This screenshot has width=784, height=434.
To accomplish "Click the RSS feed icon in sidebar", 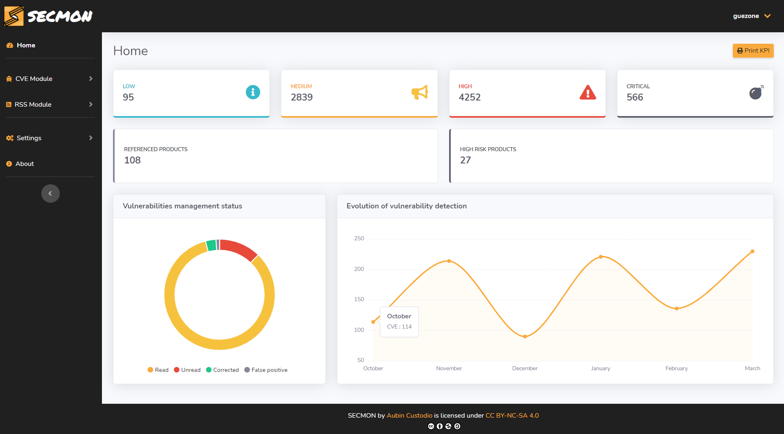I will click(x=9, y=104).
